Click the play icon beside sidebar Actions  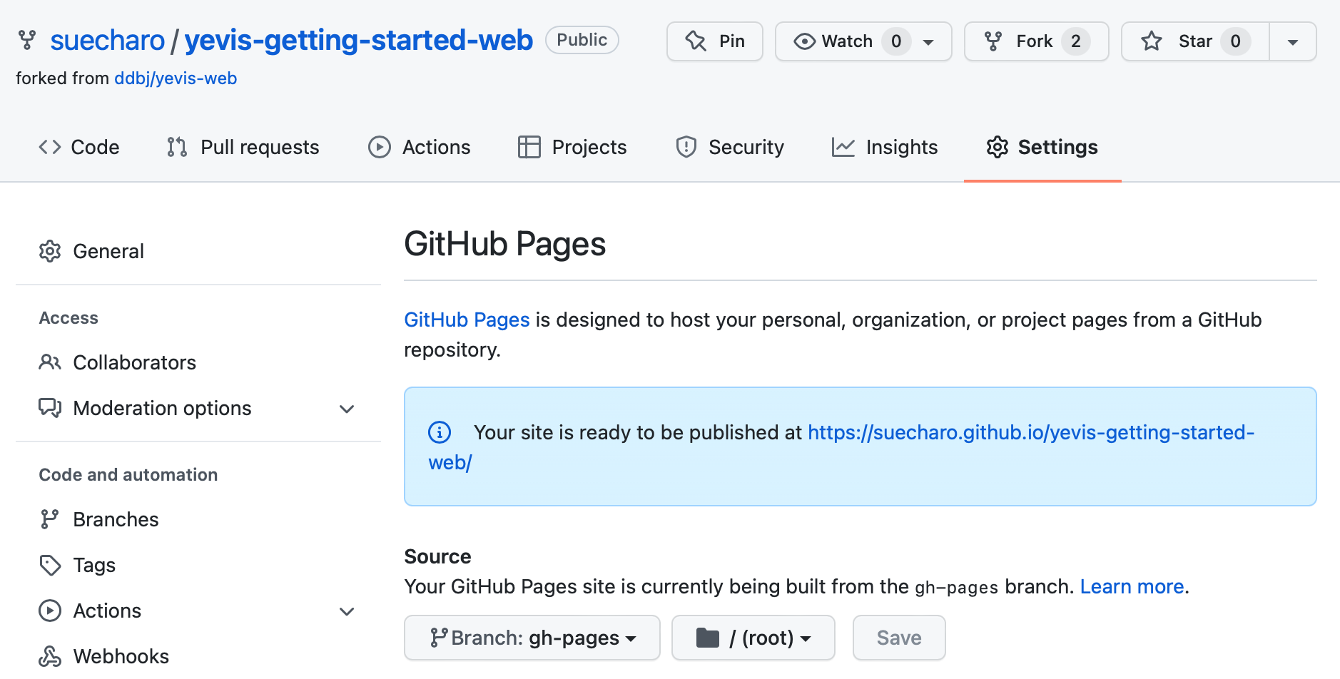pyautogui.click(x=50, y=611)
